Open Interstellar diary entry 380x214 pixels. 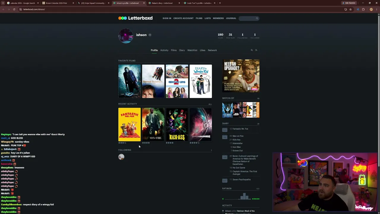[x=237, y=143]
